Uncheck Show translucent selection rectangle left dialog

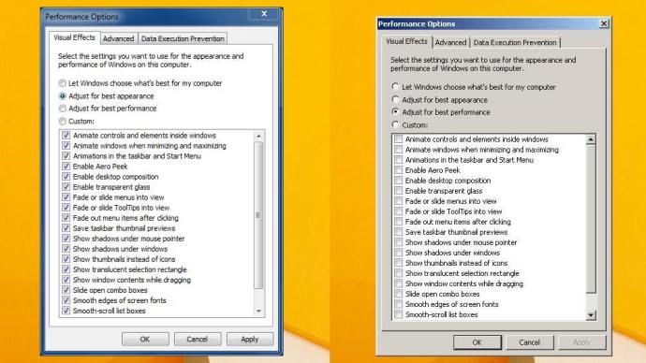click(66, 269)
